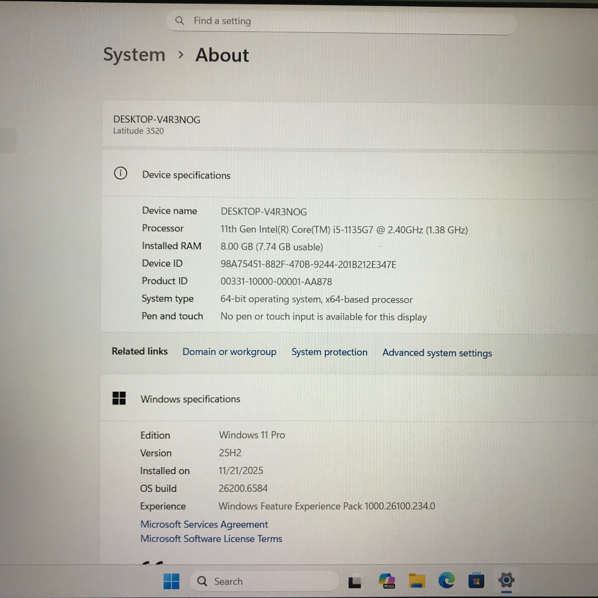
Task: Click the Related links label
Action: tap(139, 351)
